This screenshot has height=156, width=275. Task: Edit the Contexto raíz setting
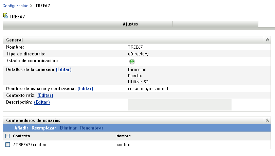click(x=45, y=96)
